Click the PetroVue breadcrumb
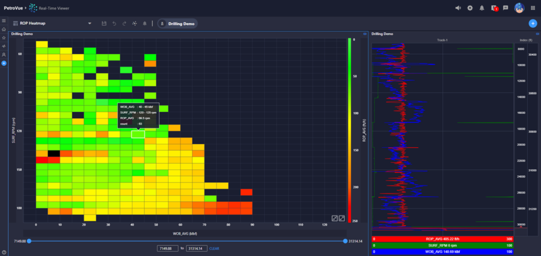Image resolution: width=541 pixels, height=256 pixels. point(15,8)
